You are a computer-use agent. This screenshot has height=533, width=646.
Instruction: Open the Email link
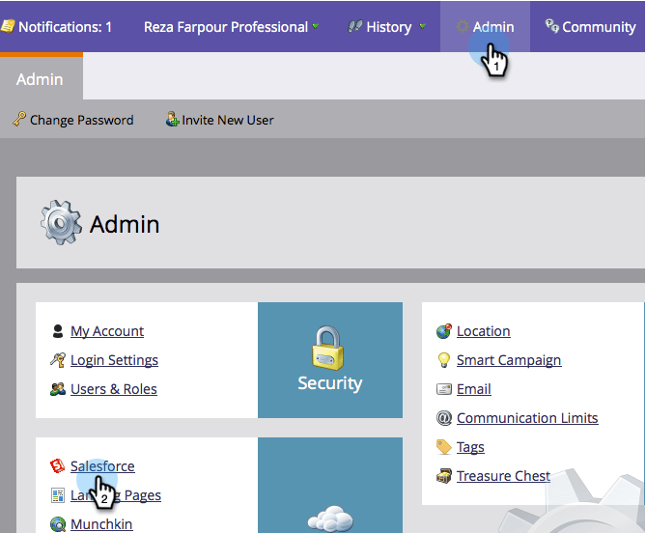coord(474,389)
